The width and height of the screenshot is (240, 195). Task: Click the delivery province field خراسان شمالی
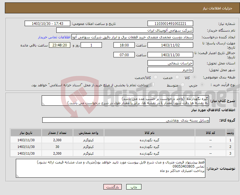170,63
